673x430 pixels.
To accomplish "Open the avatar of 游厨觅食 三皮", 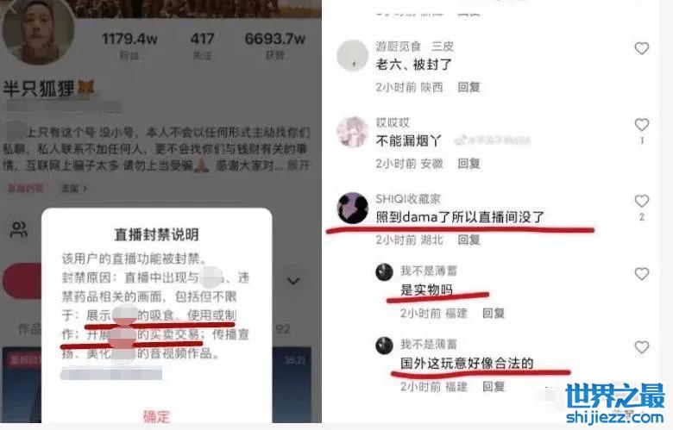I will coord(352,55).
